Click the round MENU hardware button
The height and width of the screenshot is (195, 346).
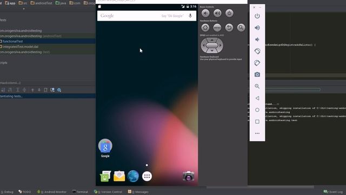coord(217,28)
